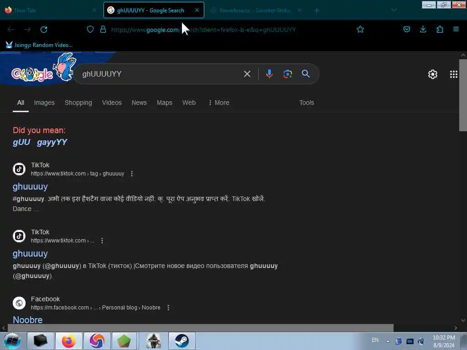Image resolution: width=467 pixels, height=350 pixels.
Task: Show site security padlock info
Action: (103, 29)
